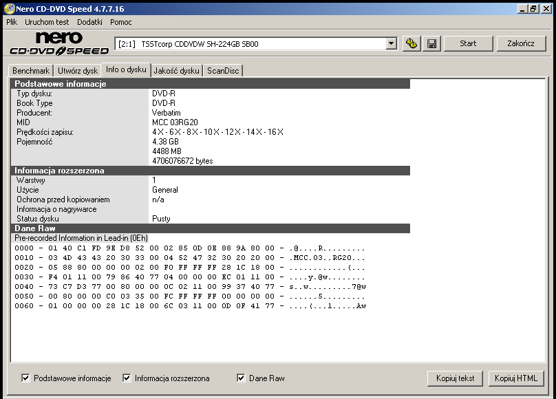Screen dimensions: 556x399
Task: Click the Pre-recorded Information in Lead-in (0Eh) label
Action: (81, 238)
